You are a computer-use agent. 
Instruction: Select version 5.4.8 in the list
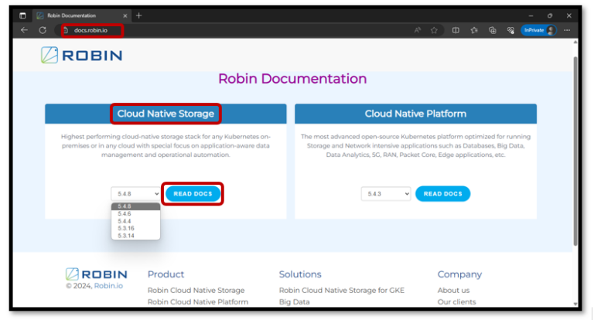[135, 206]
